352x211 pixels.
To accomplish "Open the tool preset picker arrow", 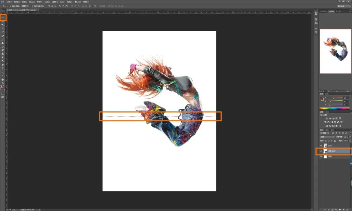I will pos(7,6).
